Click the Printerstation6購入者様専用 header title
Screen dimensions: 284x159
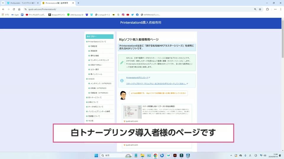click(141, 23)
